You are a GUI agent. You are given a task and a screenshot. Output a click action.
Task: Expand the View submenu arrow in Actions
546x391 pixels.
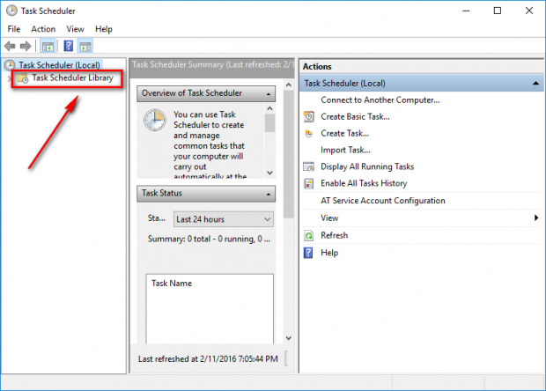point(536,218)
